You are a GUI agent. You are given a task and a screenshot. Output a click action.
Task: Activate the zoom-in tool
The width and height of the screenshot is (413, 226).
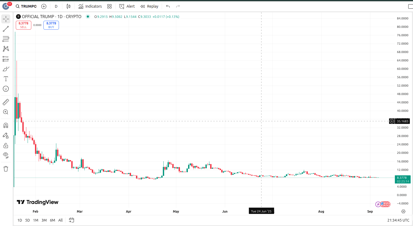pos(6,112)
